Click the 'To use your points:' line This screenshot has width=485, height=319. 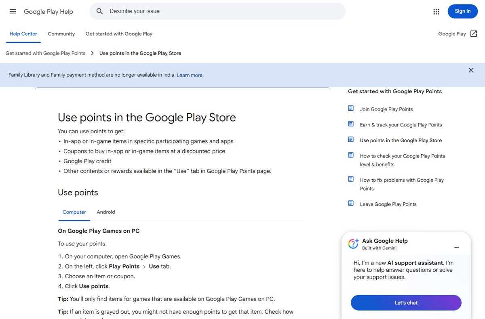point(82,244)
